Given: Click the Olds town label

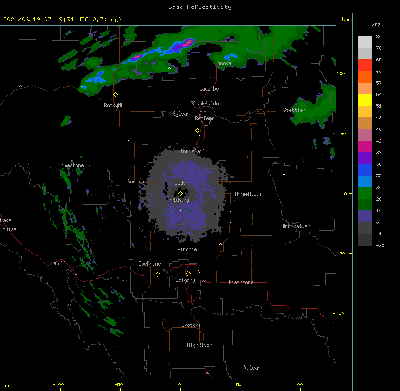Looking at the screenshot, I should [180, 183].
